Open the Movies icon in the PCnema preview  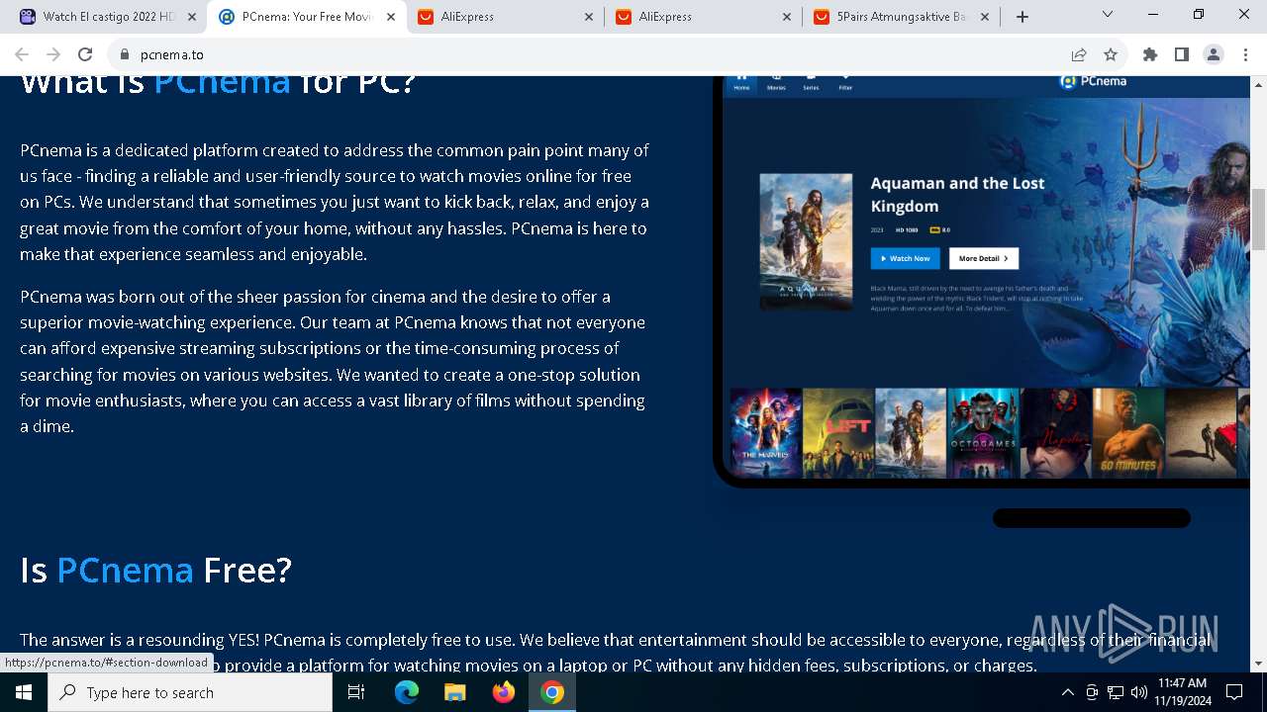click(776, 82)
